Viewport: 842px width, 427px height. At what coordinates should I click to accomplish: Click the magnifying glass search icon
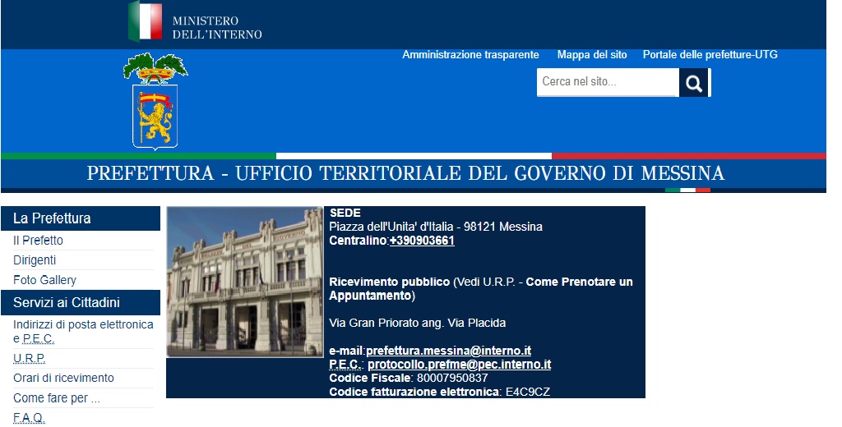tap(693, 83)
